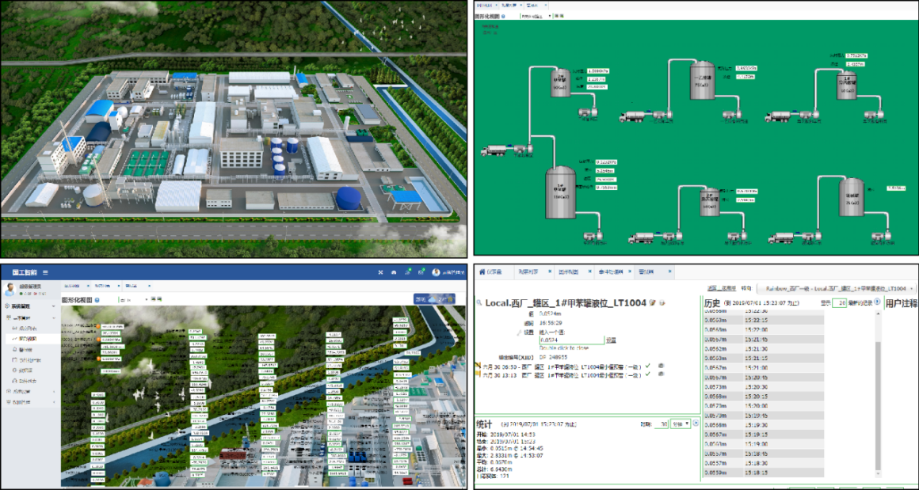
Task: Select the first tab in the process diagram window
Action: pos(483,5)
